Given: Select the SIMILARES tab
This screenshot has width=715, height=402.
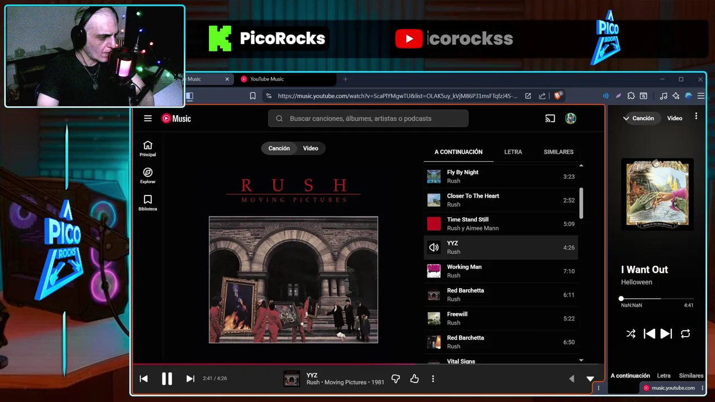Looking at the screenshot, I should point(559,152).
